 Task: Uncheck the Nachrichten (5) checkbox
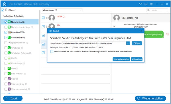[6, 22]
